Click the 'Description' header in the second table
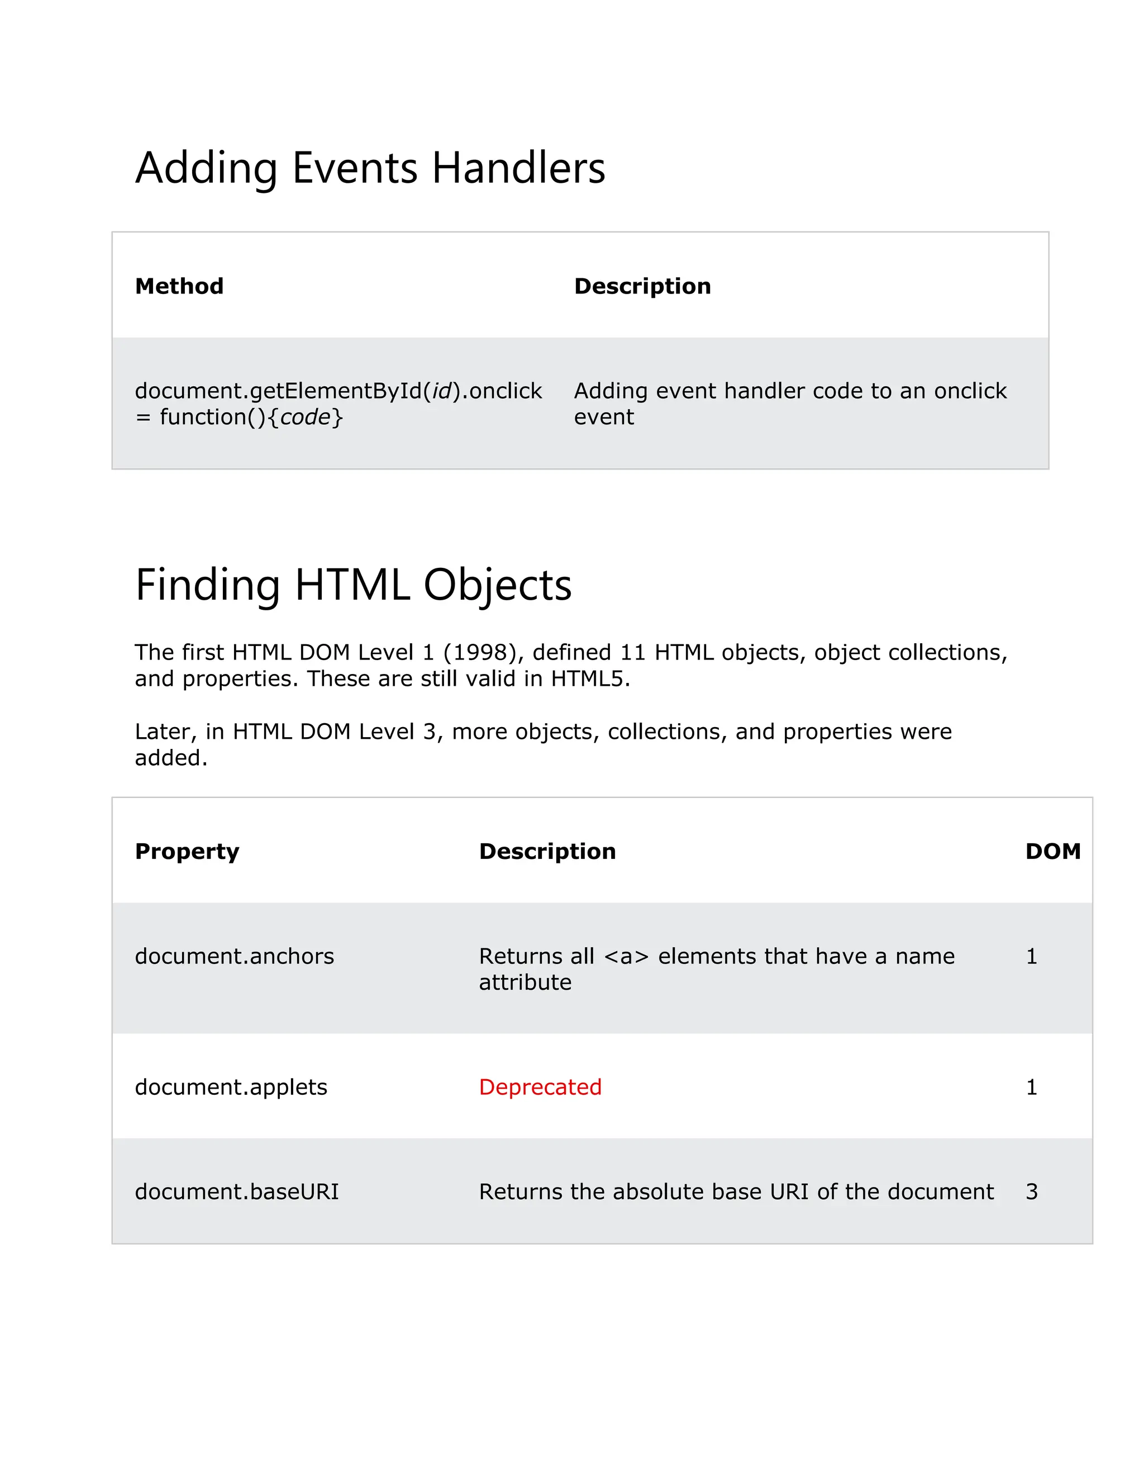Screen dimensions: 1144x1481 click(547, 852)
